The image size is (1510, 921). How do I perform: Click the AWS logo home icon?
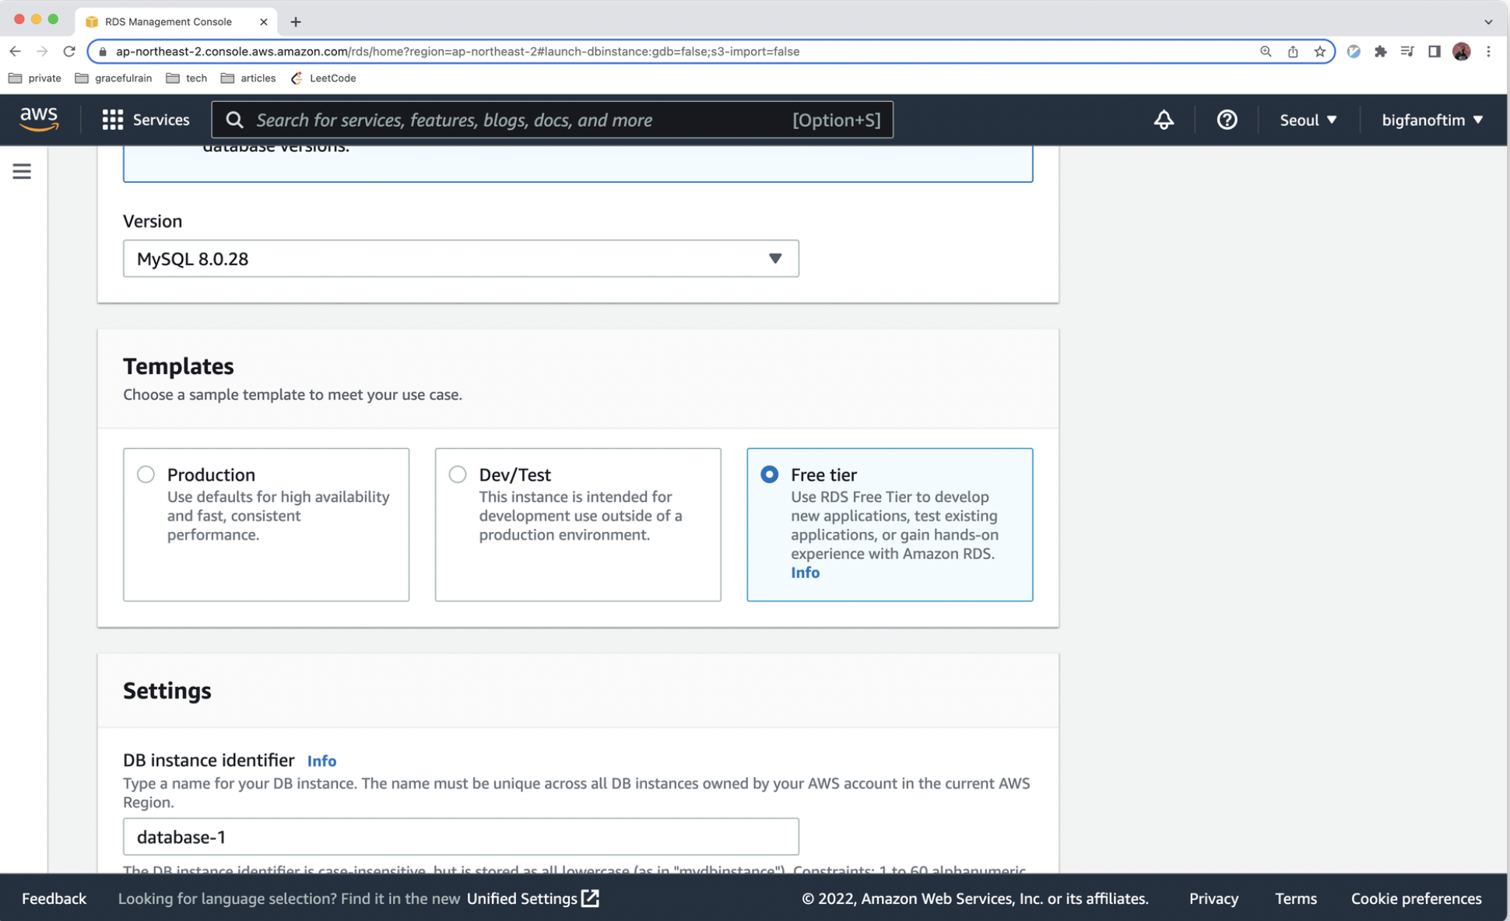[x=39, y=120]
